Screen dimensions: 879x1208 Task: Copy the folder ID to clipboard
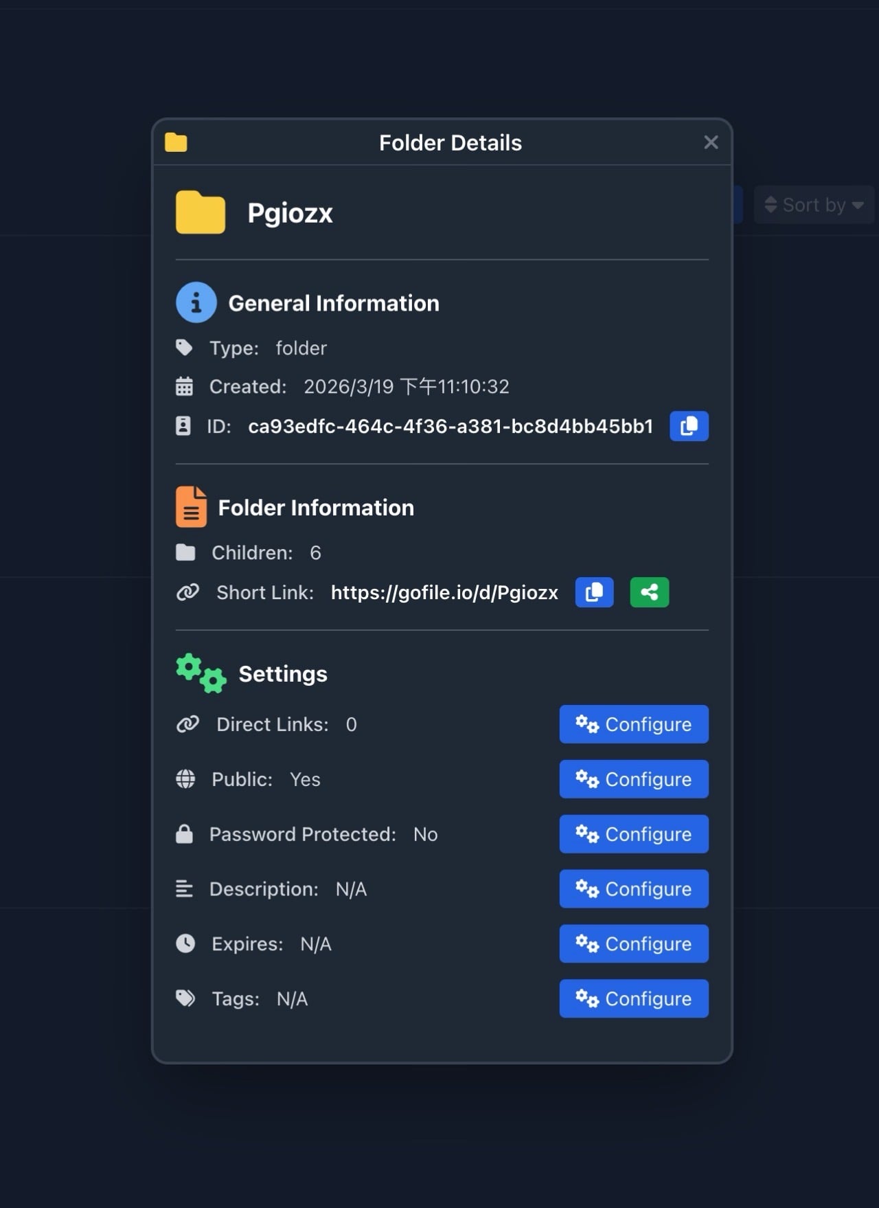coord(689,426)
